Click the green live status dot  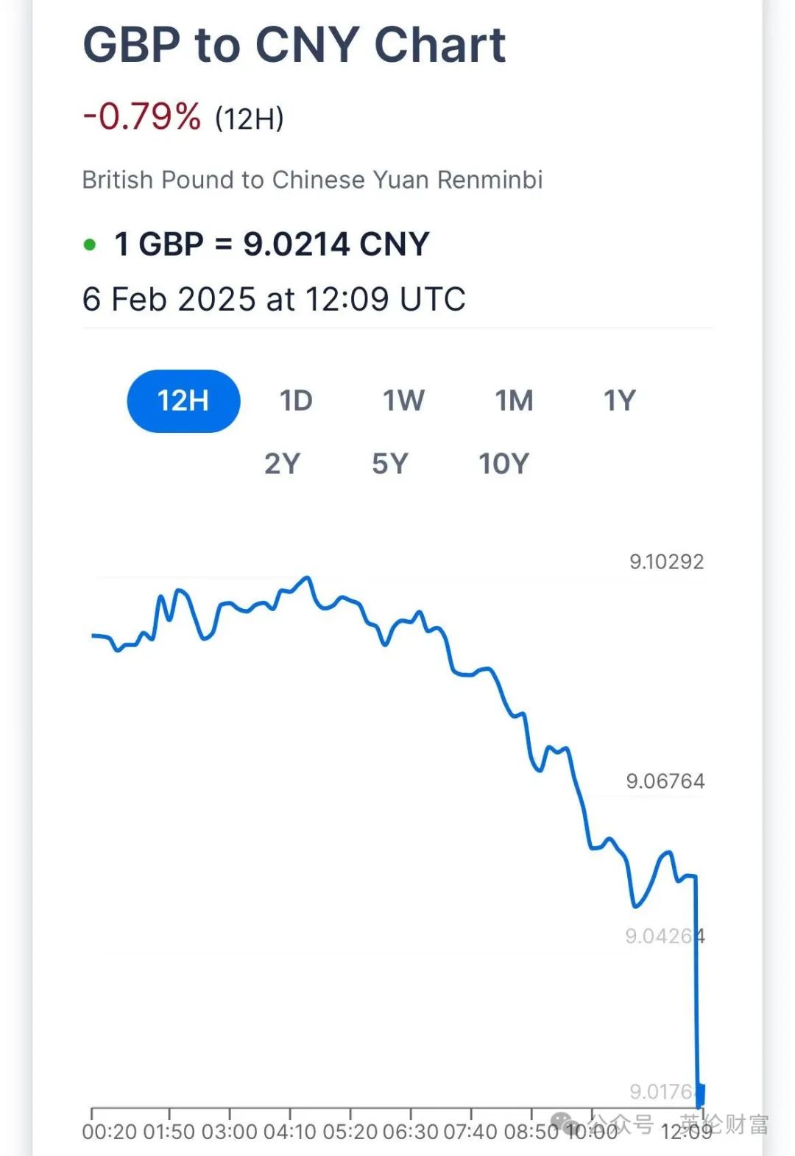point(90,244)
